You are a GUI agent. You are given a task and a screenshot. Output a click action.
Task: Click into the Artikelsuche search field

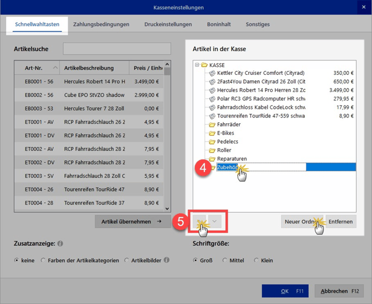(x=117, y=49)
